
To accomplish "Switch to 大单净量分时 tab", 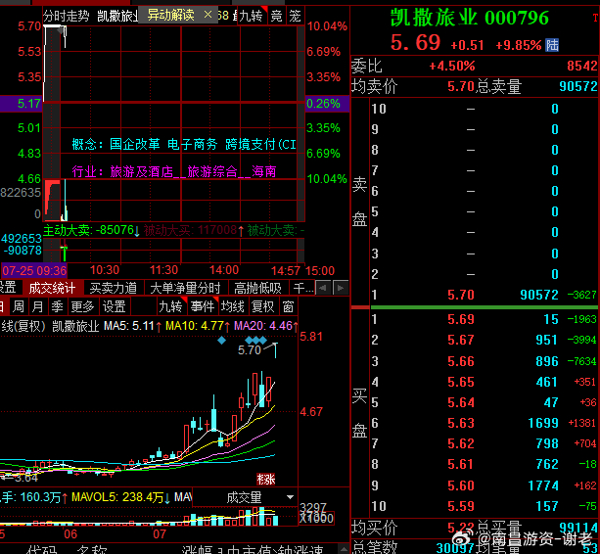I will (185, 288).
